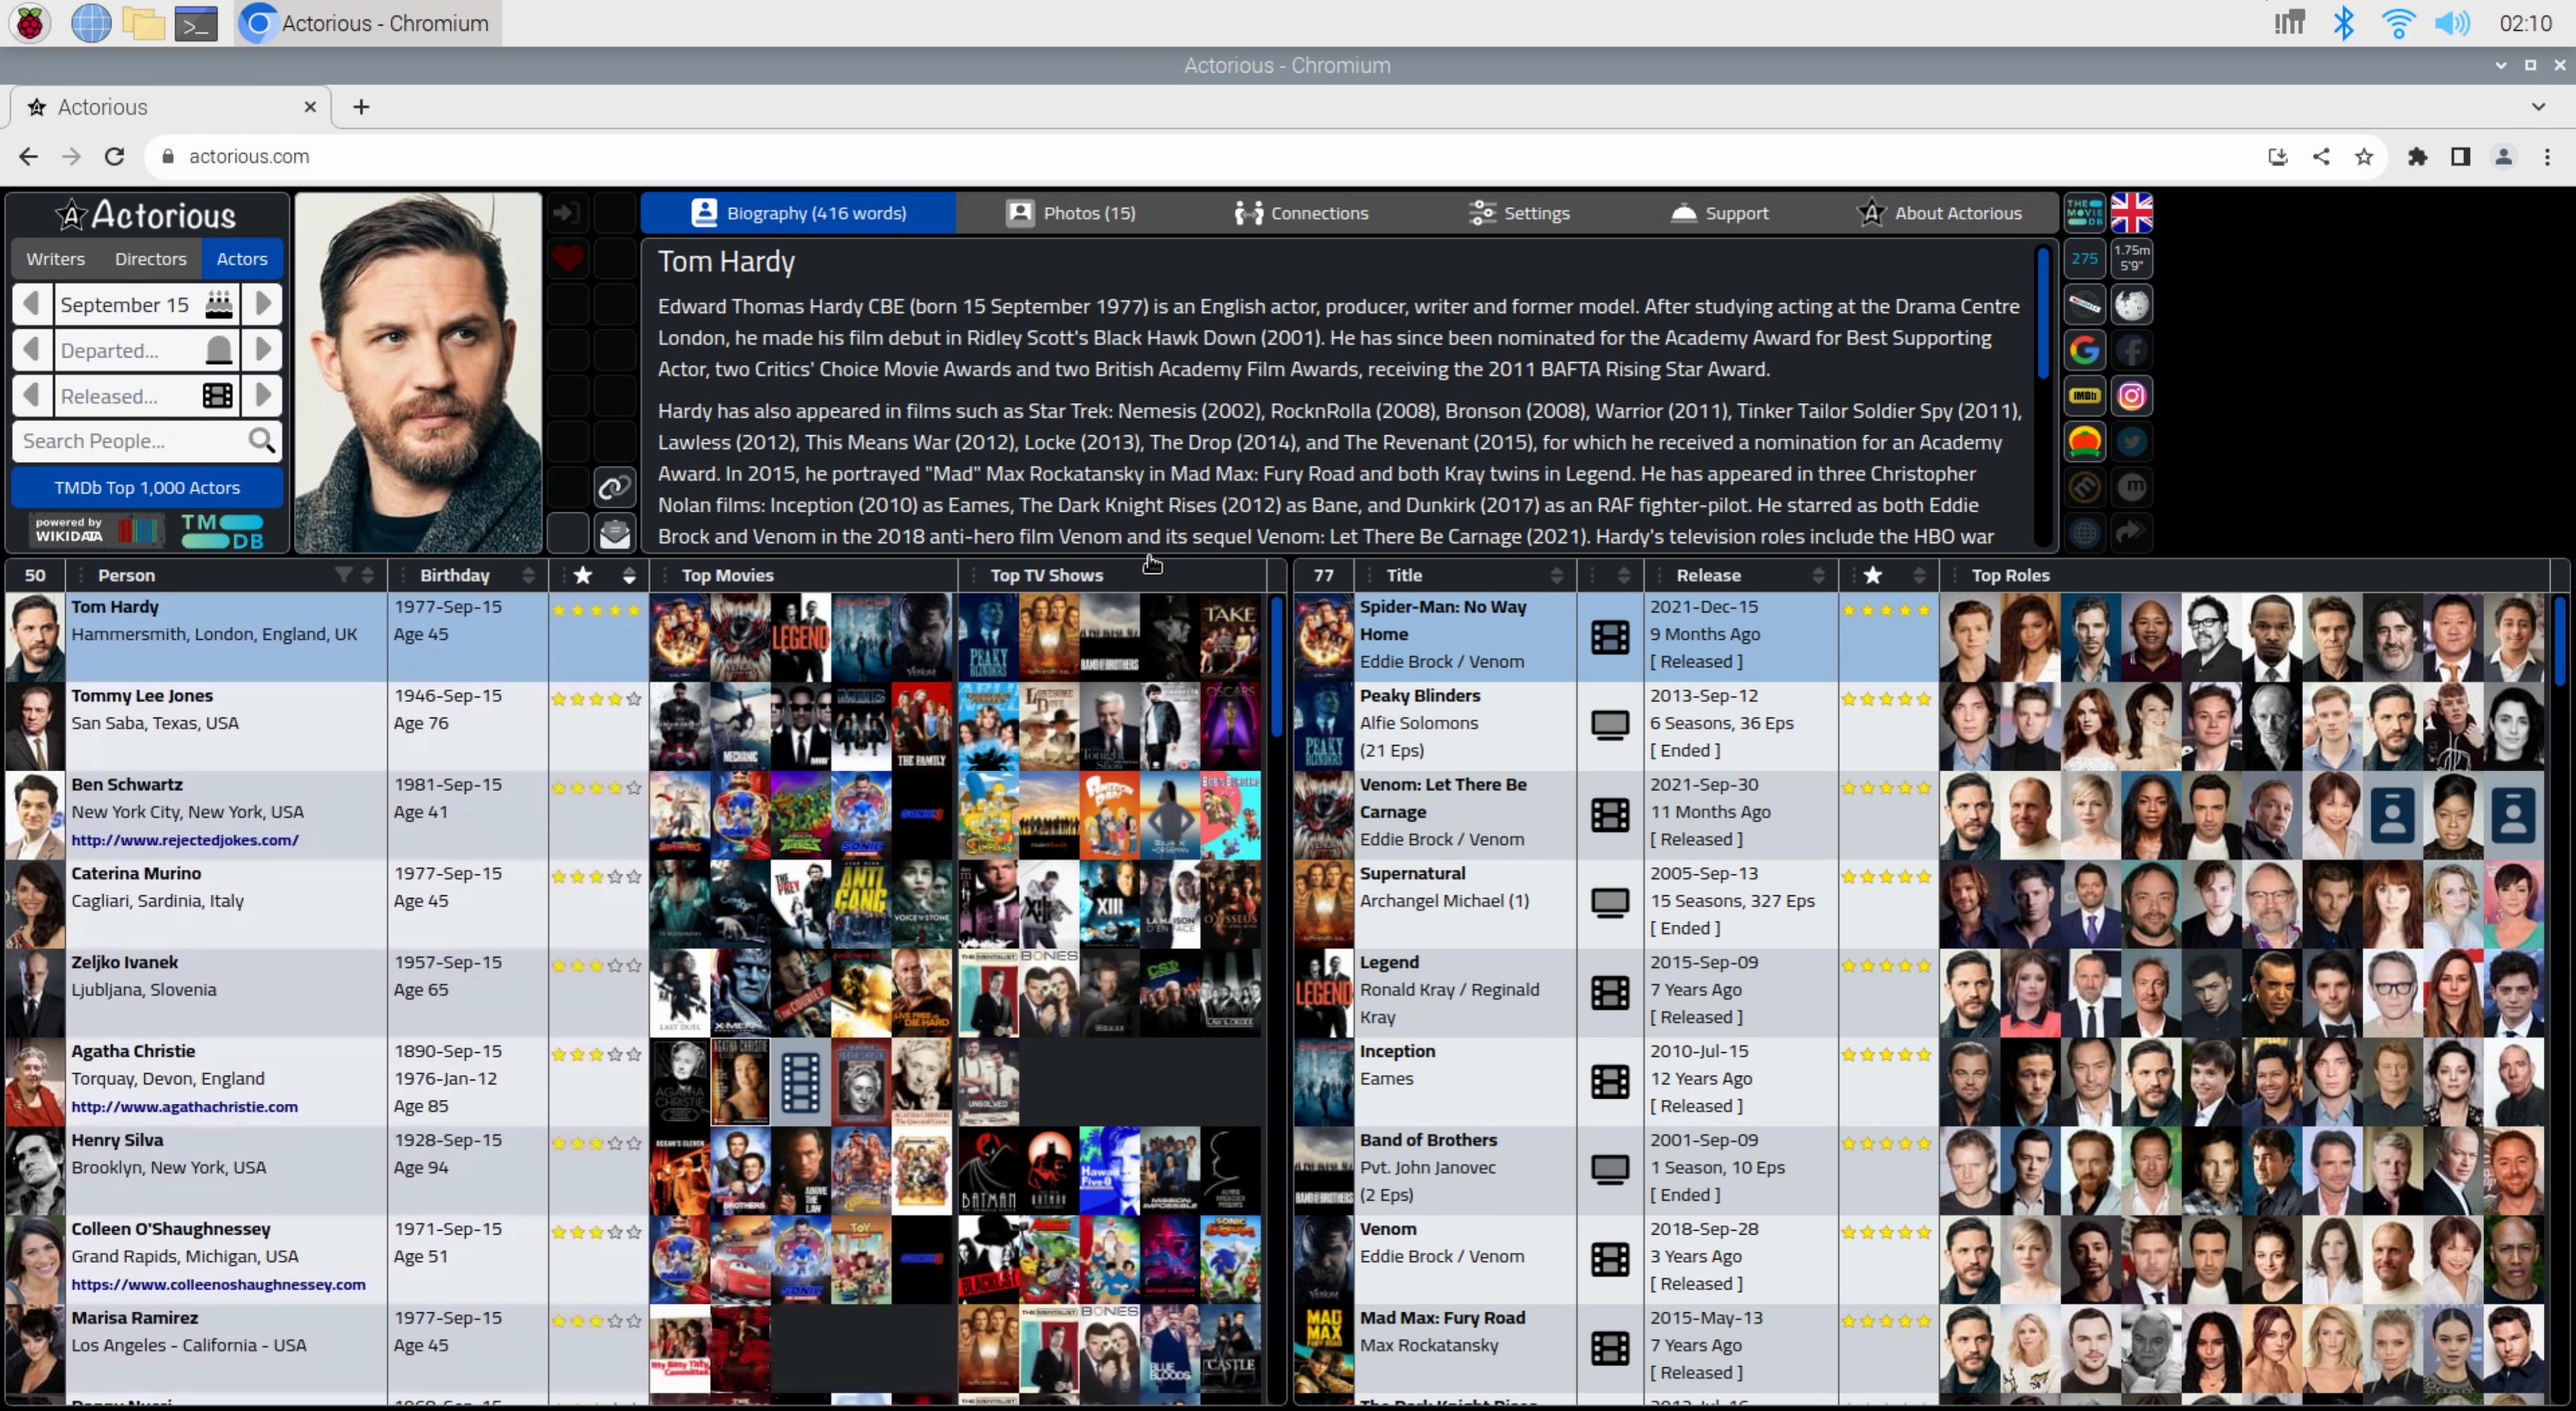Screen dimensions: 2576x1411
Task: Open rejectedjokes.com link for Ben Schwartz
Action: click(x=185, y=840)
